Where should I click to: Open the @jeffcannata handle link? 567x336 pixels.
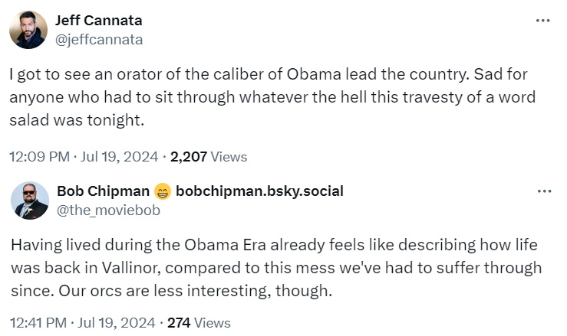(x=99, y=39)
